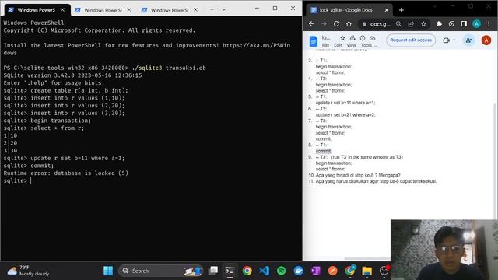Click the Chrome forward arrow
Image resolution: width=498 pixels, height=280 pixels.
point(324,24)
